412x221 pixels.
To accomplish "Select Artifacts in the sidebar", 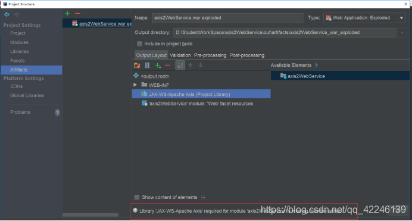I will click(31, 70).
